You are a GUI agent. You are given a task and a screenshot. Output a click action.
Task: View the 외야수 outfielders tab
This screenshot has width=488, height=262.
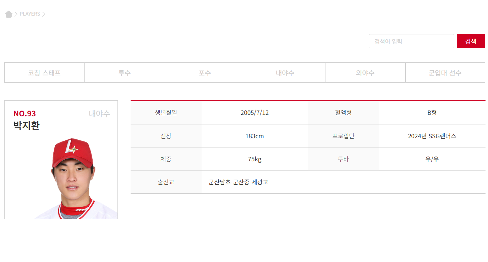tap(365, 72)
